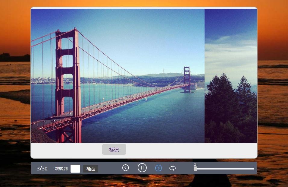Viewport: 288px width, 187px height.
Task: Click the slider value label 1
Action: click(x=195, y=164)
